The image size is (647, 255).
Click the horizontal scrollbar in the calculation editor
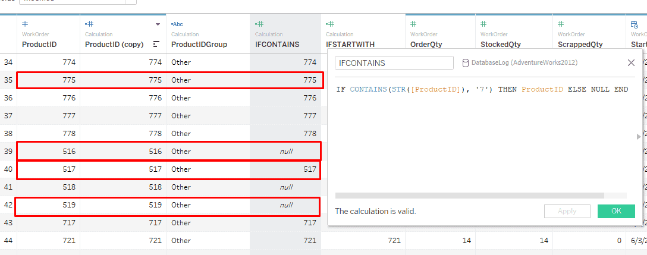pyautogui.click(x=469, y=195)
